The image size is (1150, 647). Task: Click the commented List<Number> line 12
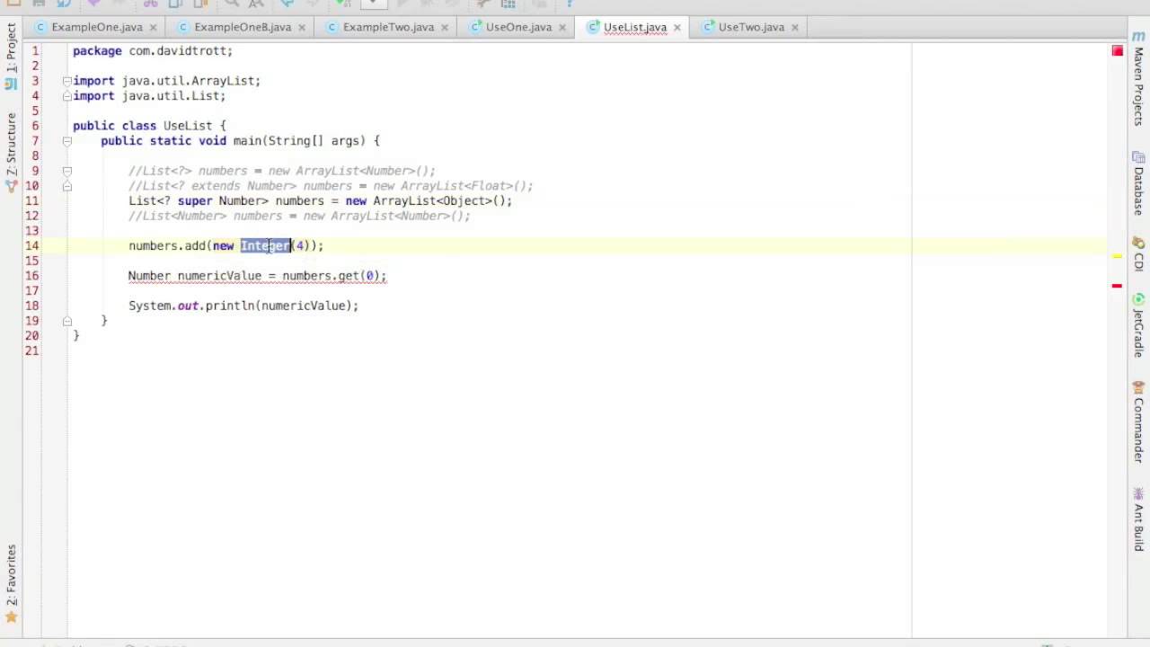[299, 216]
